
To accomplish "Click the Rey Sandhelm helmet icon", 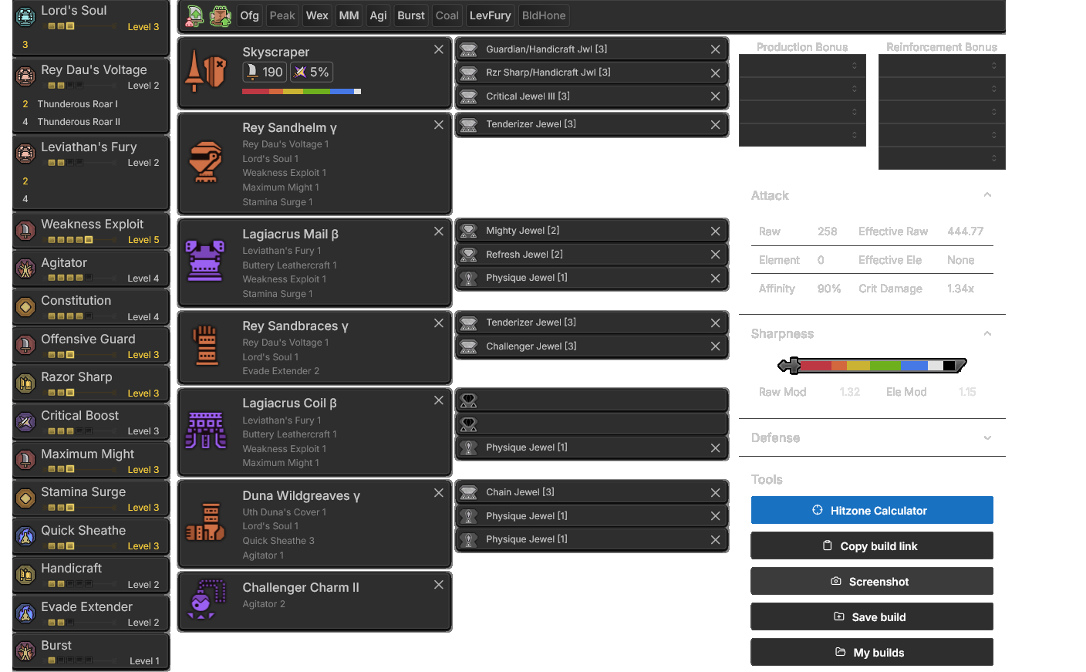I will click(205, 162).
